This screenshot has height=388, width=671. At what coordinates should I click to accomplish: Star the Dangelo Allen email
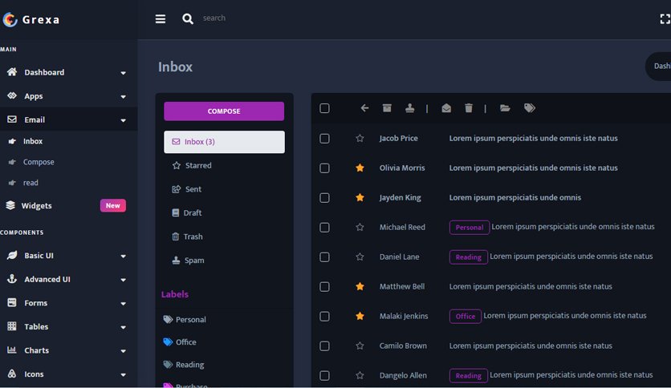pos(360,375)
